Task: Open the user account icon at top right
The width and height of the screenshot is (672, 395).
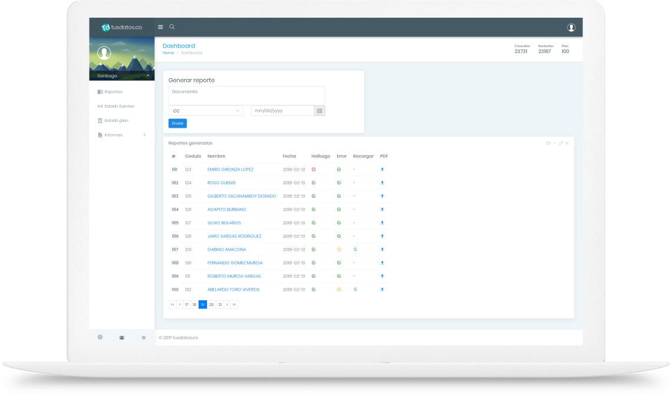Action: (571, 28)
